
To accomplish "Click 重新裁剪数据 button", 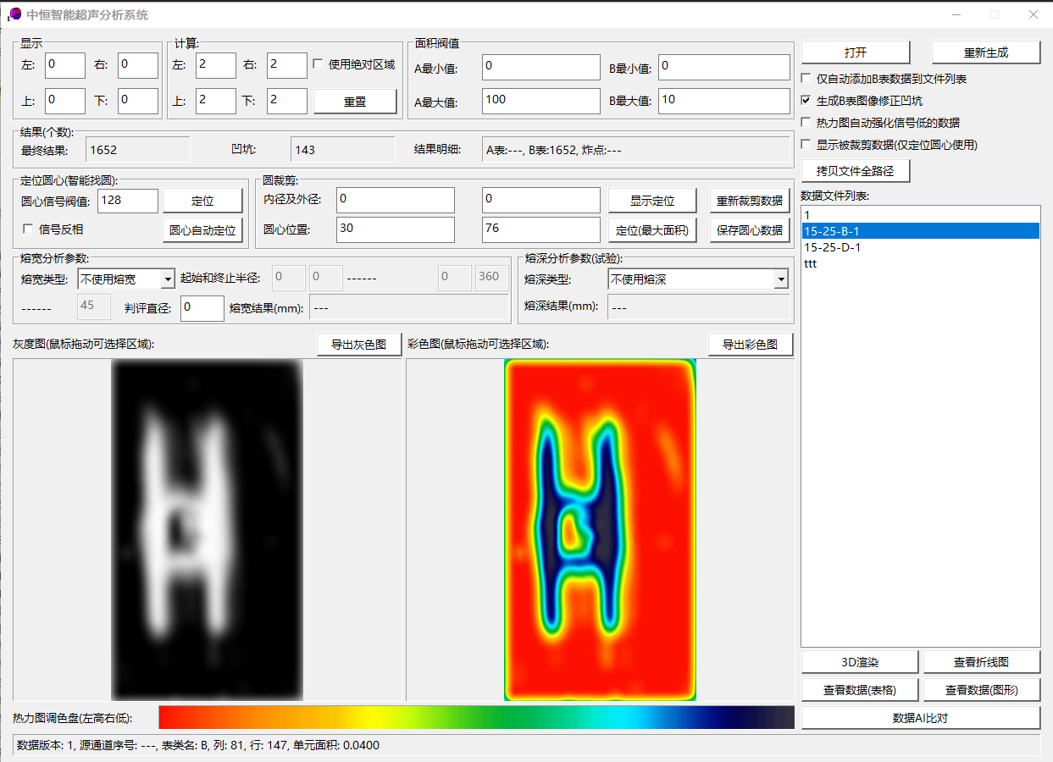I will 750,201.
